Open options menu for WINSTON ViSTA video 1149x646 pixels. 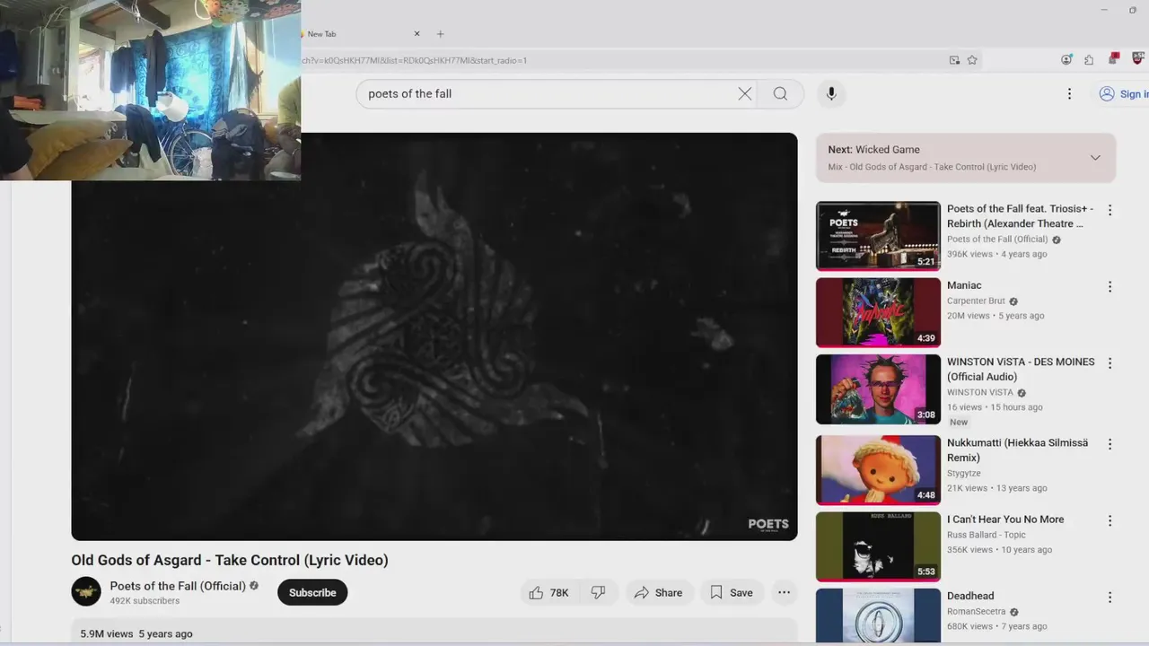tap(1110, 363)
